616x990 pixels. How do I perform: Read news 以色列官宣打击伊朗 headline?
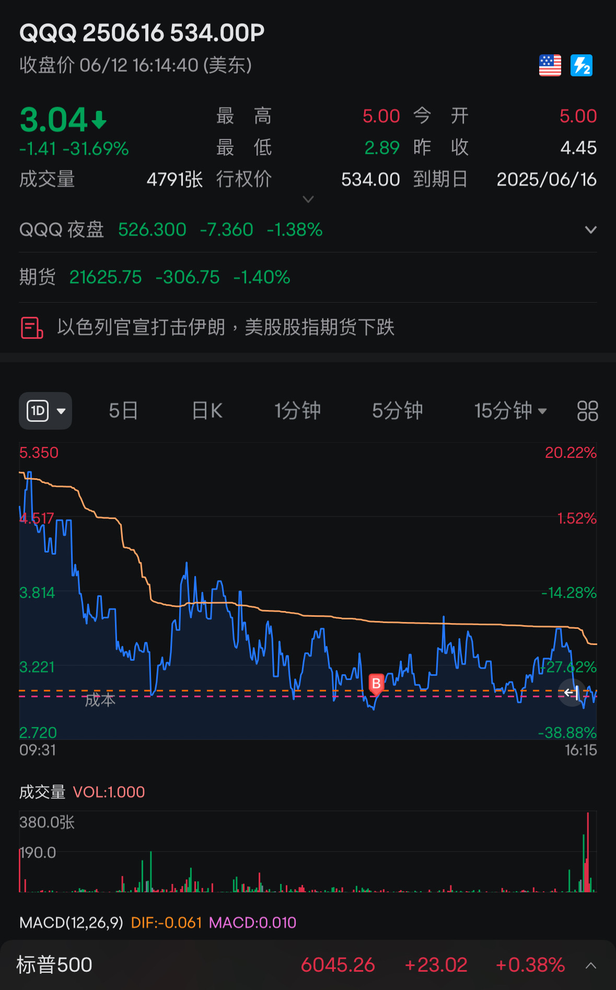click(226, 328)
